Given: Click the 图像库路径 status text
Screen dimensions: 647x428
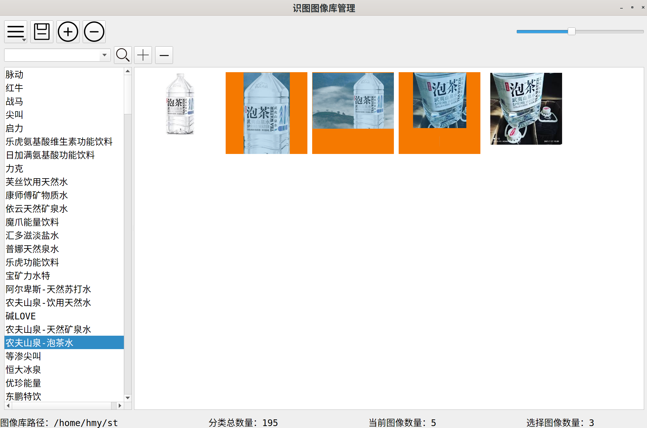Looking at the screenshot, I should tap(59, 423).
